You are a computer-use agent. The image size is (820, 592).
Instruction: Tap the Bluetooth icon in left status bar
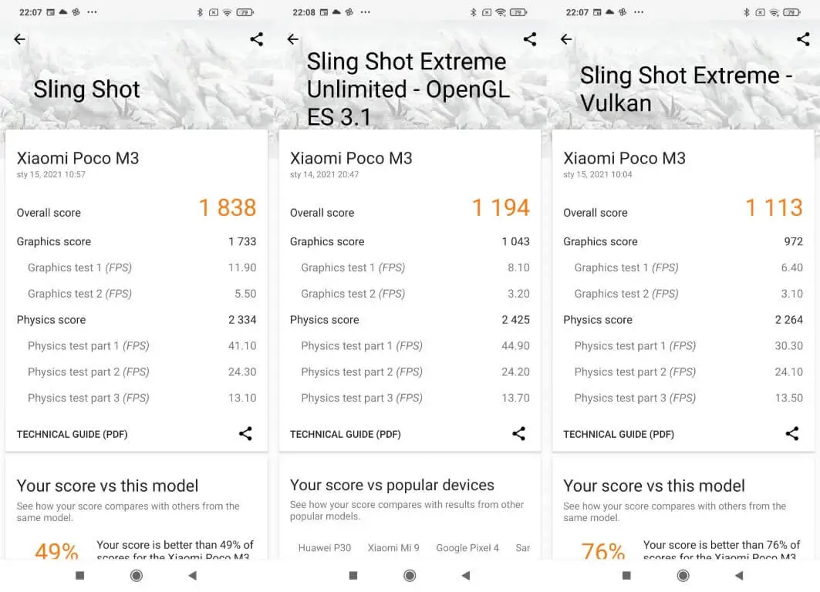[x=199, y=12]
